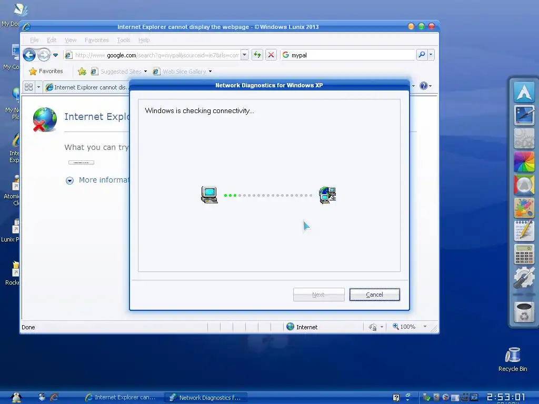
Task: Open the search provider options dropdown
Action: click(x=431, y=55)
